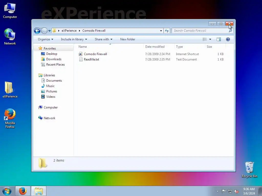Open the Windows Start menu orb
Screen dimensions: 262x196
coord(7,191)
